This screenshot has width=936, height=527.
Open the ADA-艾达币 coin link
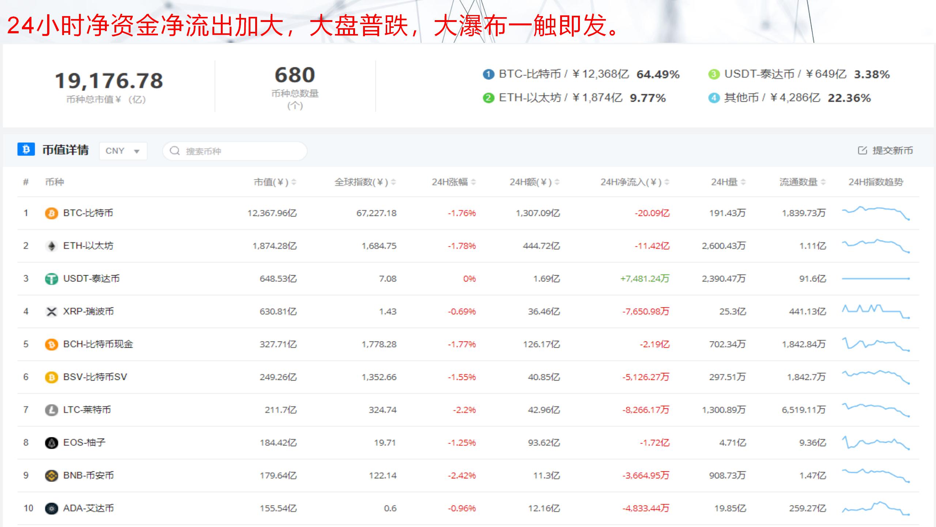(x=88, y=508)
